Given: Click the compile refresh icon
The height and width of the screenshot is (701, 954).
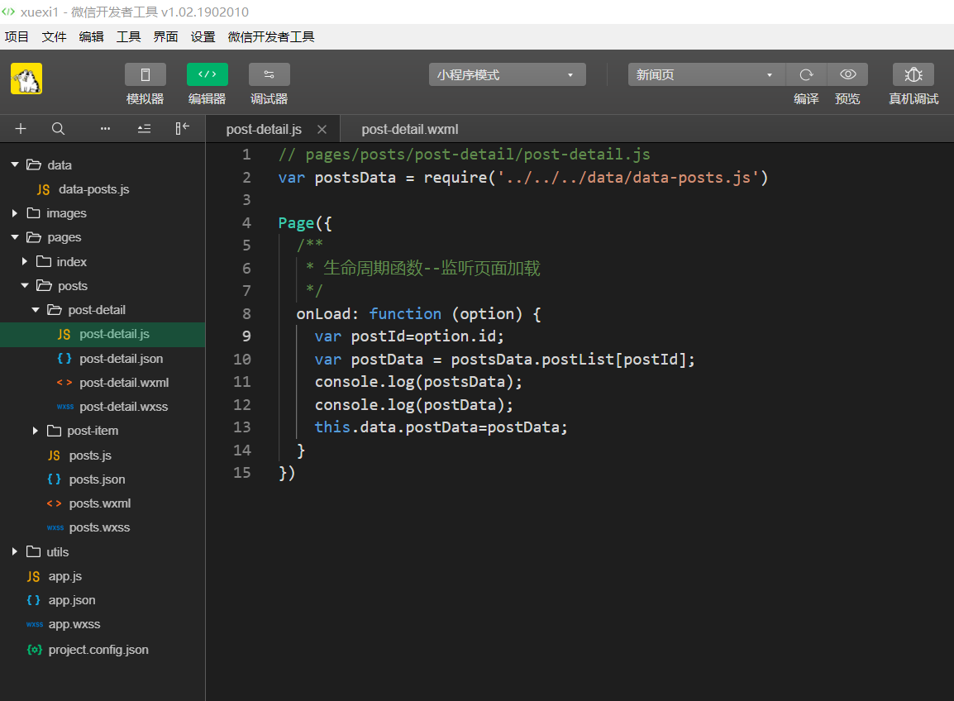Looking at the screenshot, I should 806,75.
